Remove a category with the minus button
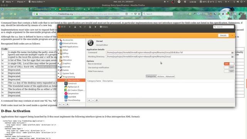 pos(93,100)
